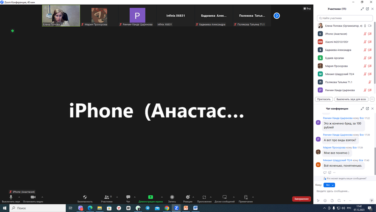Open the emoji picker in chat
The width and height of the screenshot is (376, 212).
[x=325, y=200]
